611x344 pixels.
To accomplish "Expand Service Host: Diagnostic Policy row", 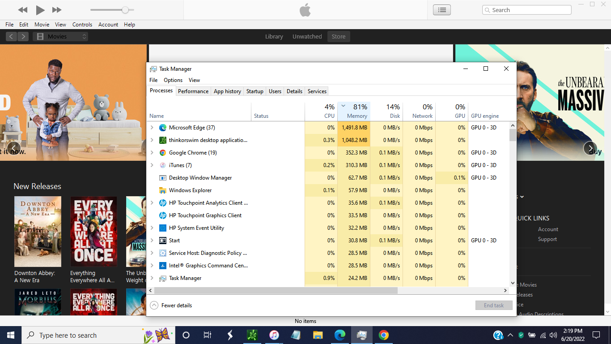I will click(x=152, y=253).
